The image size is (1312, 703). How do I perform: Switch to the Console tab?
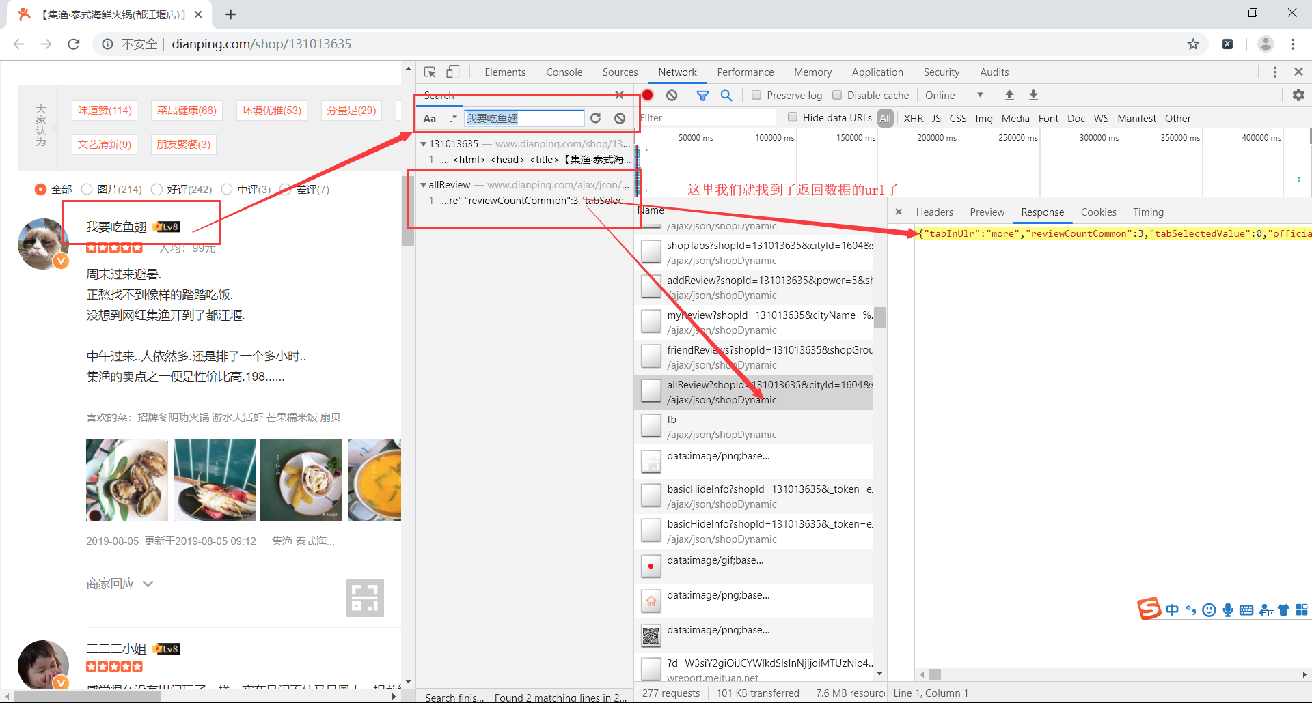click(x=564, y=72)
